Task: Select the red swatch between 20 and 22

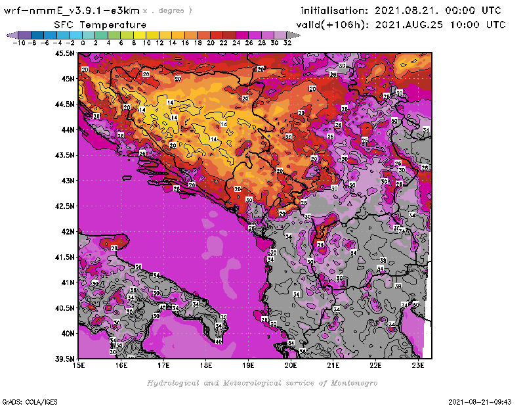Action: click(217, 35)
